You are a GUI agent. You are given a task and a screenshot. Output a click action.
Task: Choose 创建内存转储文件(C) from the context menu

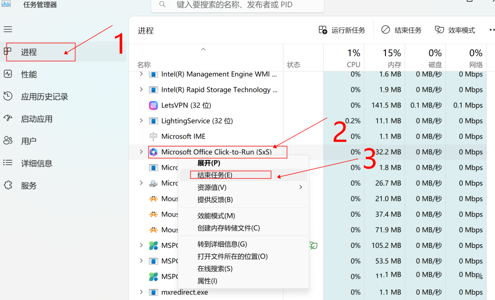pos(243,228)
